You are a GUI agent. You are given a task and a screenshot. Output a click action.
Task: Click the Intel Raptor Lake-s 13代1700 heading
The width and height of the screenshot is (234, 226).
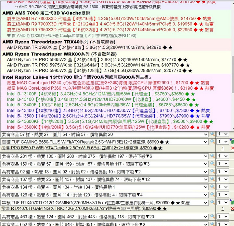77,77
